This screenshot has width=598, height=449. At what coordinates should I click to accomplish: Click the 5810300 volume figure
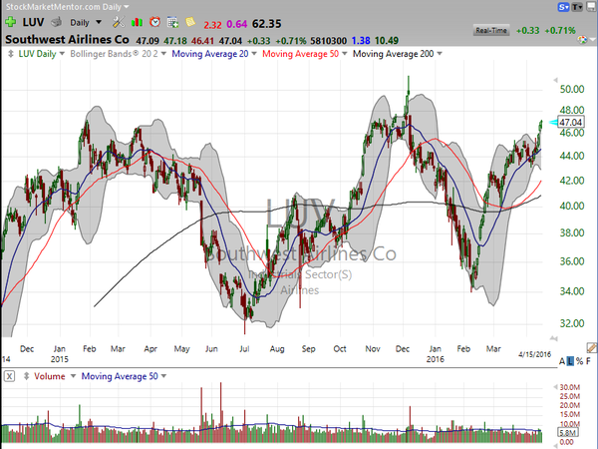tap(328, 41)
